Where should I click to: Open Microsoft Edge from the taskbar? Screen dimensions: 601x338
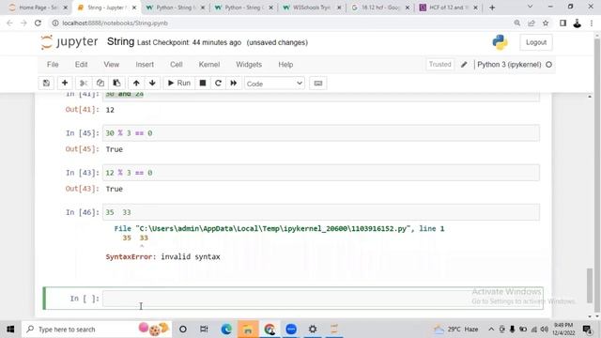(226, 330)
